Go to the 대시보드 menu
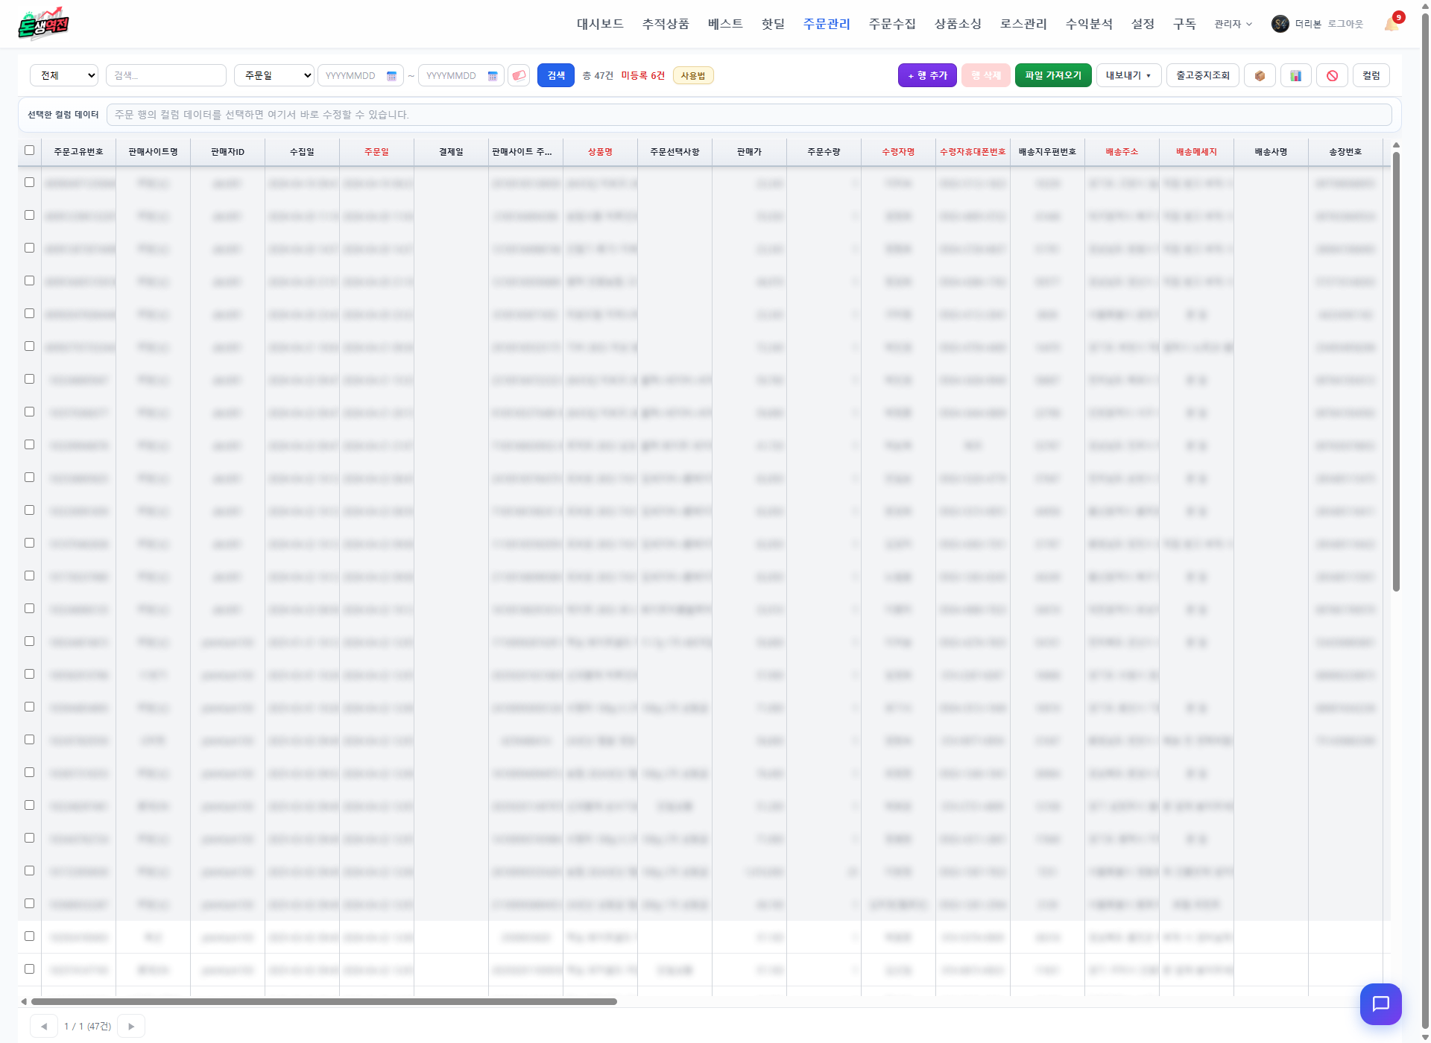1431x1043 pixels. [600, 24]
